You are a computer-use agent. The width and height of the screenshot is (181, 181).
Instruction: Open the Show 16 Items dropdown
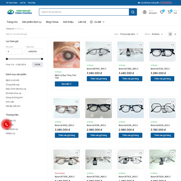tap(157, 34)
